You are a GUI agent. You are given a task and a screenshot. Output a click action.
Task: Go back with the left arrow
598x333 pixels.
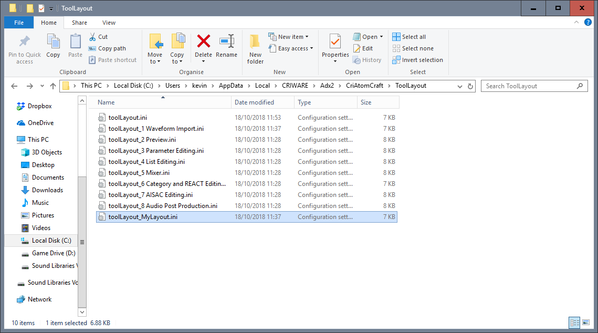click(15, 86)
